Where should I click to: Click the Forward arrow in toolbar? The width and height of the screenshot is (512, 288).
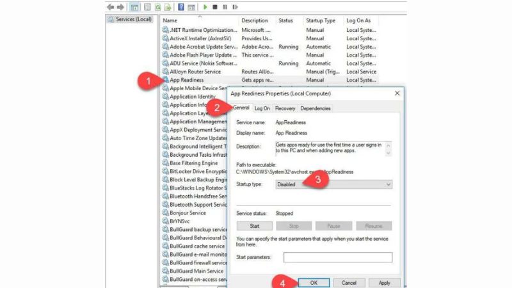tap(120, 7)
